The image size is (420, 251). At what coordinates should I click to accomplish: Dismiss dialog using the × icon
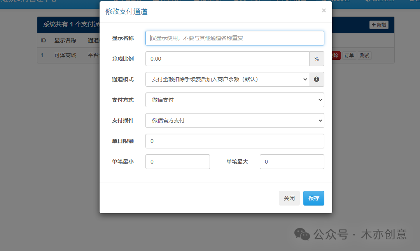[x=324, y=10]
